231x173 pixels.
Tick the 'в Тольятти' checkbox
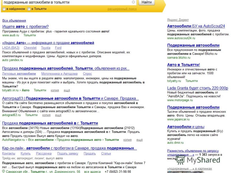[x=29, y=9]
